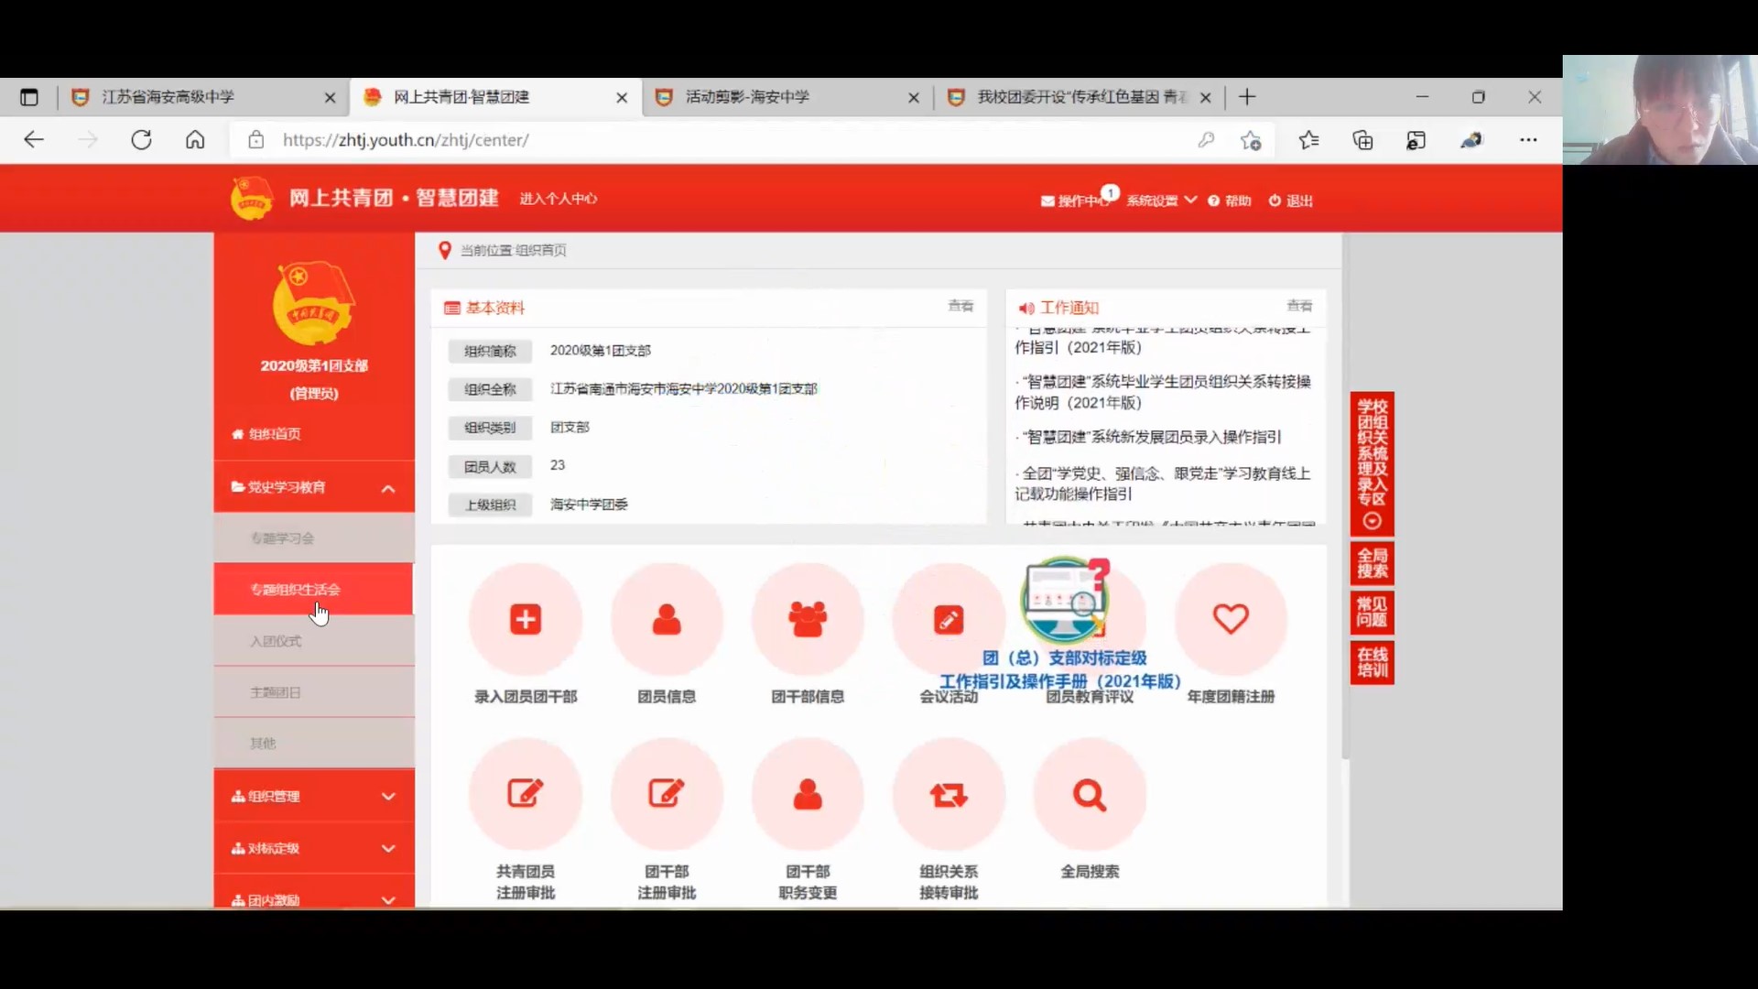The image size is (1758, 989).
Task: Open the 会议活动 pencil icon
Action: click(949, 620)
